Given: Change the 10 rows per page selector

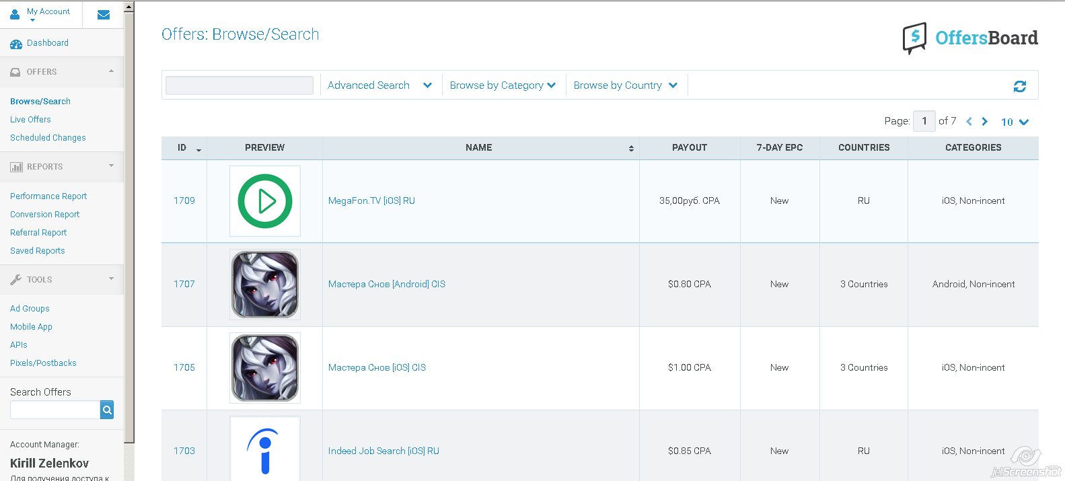Looking at the screenshot, I should (x=1015, y=122).
